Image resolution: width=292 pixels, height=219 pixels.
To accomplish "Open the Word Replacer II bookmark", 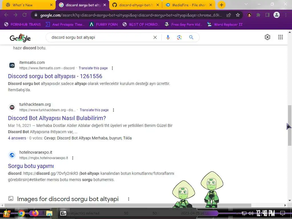I will pos(225,25).
